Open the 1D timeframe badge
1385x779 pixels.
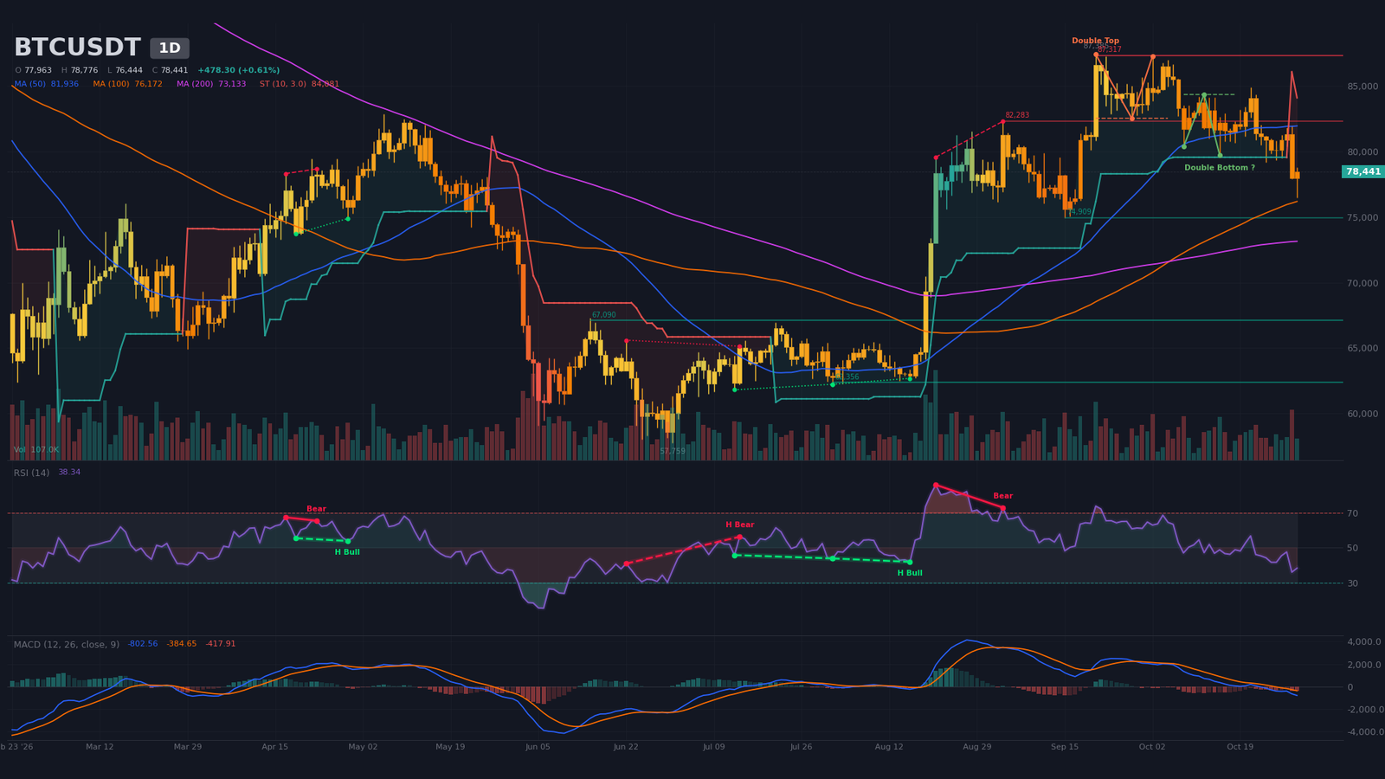click(170, 48)
